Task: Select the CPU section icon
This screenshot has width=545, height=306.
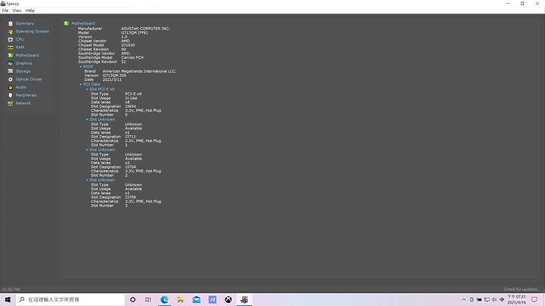Action: (x=11, y=39)
